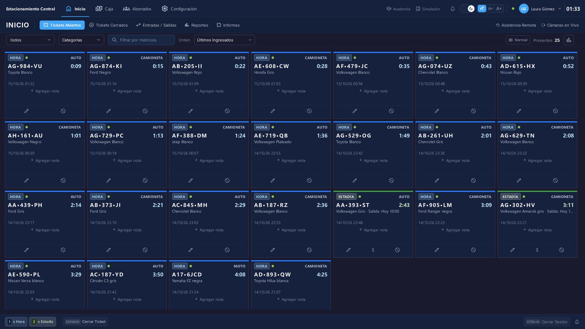Edit ticket AB•205•II with the pencil icon
Image resolution: width=585 pixels, height=329 pixels.
[x=190, y=111]
